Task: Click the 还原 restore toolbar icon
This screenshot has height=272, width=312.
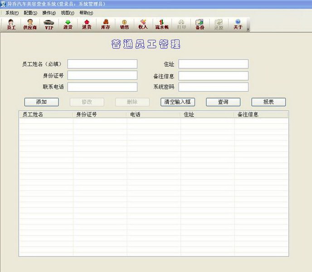Action: point(219,24)
